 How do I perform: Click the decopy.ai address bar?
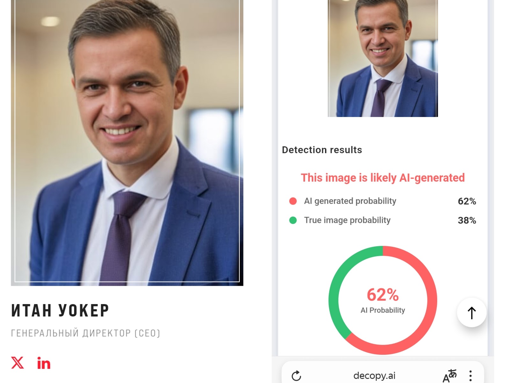pos(374,376)
